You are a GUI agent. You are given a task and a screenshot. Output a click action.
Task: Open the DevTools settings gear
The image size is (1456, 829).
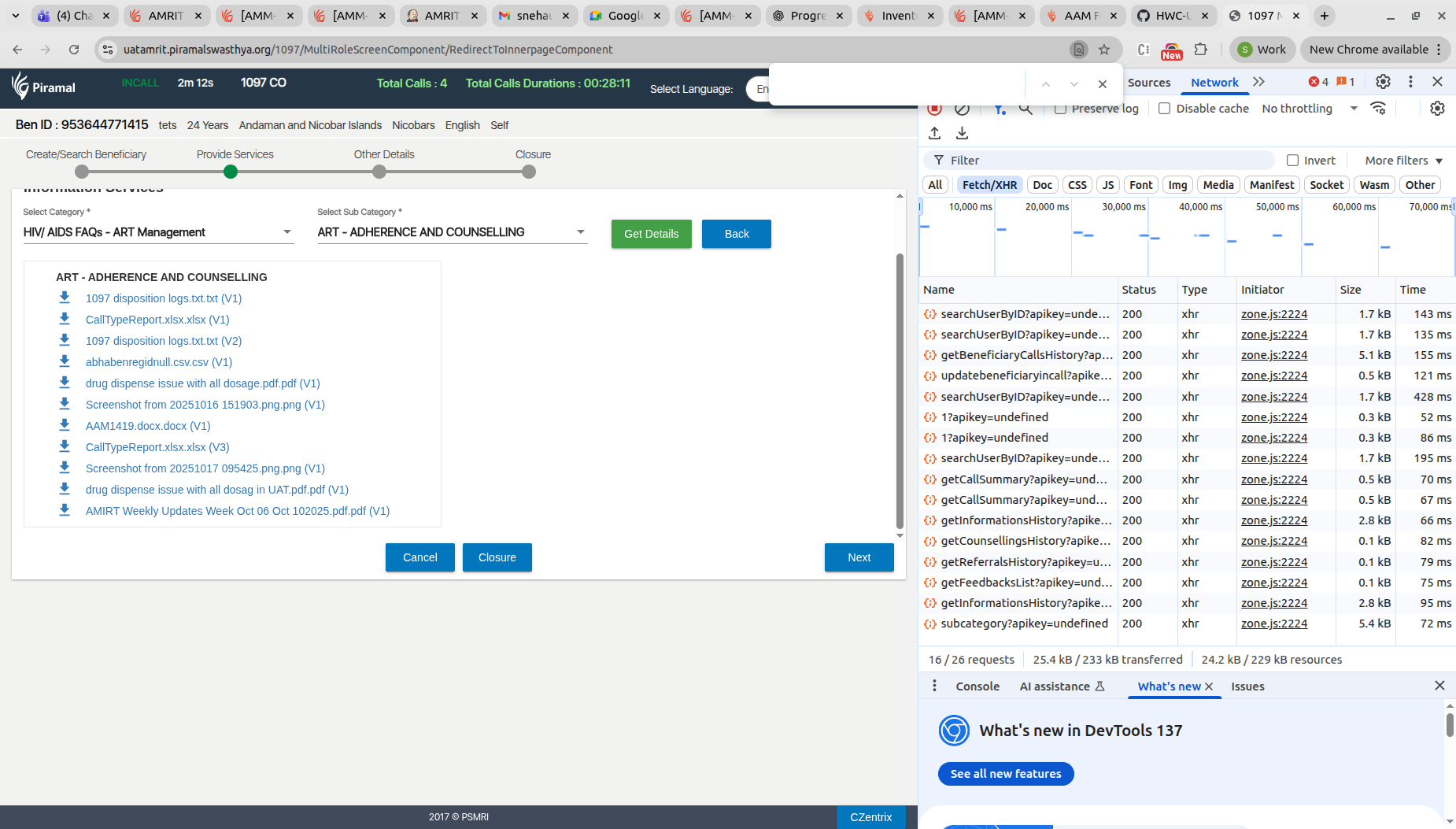(x=1383, y=82)
